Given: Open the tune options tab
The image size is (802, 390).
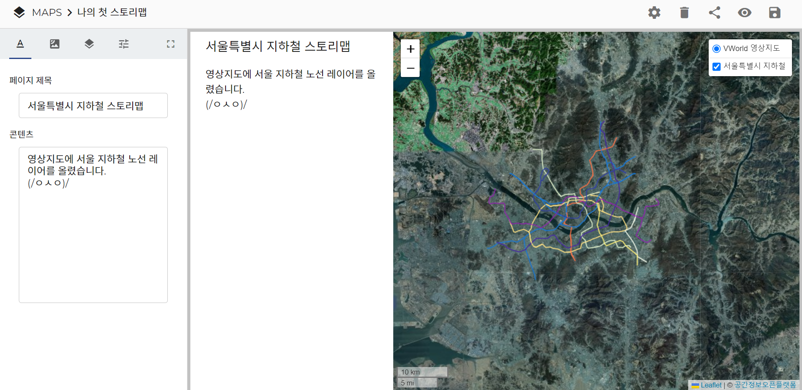Looking at the screenshot, I should click(x=123, y=44).
